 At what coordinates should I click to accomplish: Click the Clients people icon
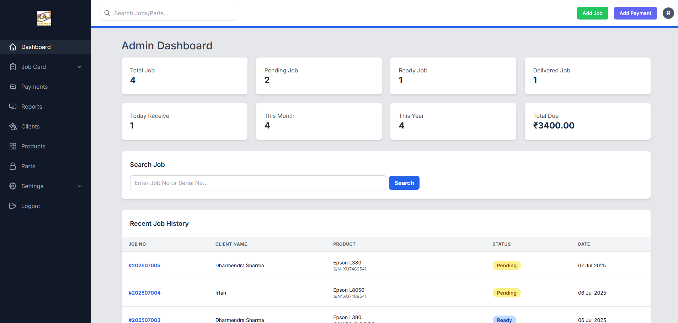(x=13, y=126)
